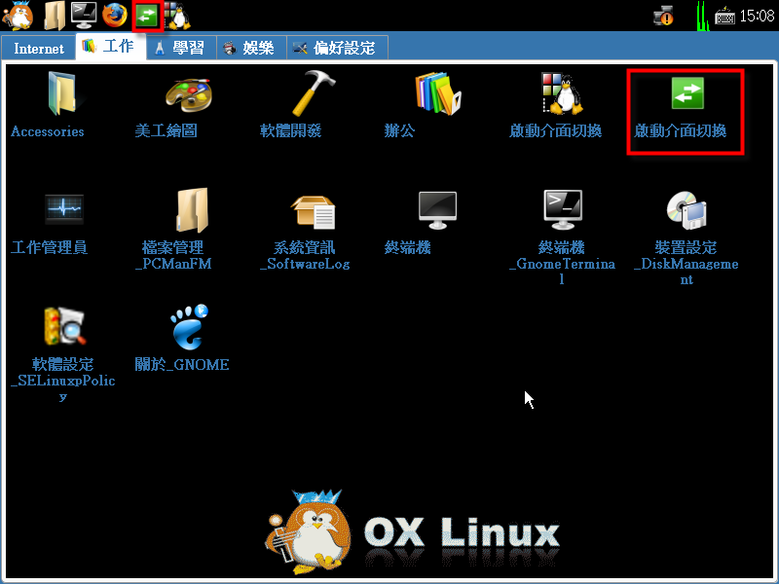Click the penguin main menu button at the panel's left end
The width and height of the screenshot is (779, 584).
(19, 15)
